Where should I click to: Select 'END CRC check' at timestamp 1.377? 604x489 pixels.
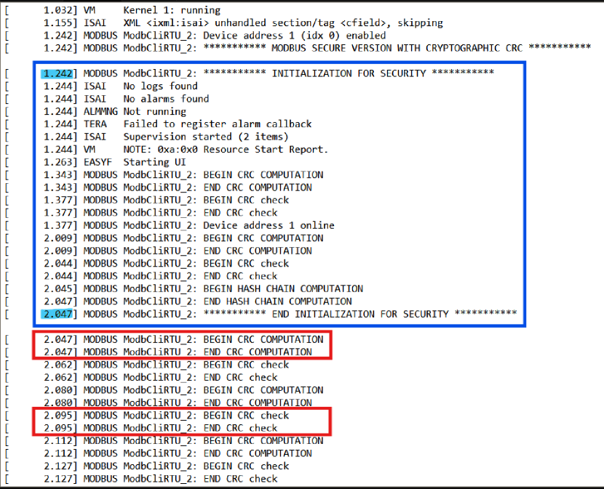click(240, 213)
